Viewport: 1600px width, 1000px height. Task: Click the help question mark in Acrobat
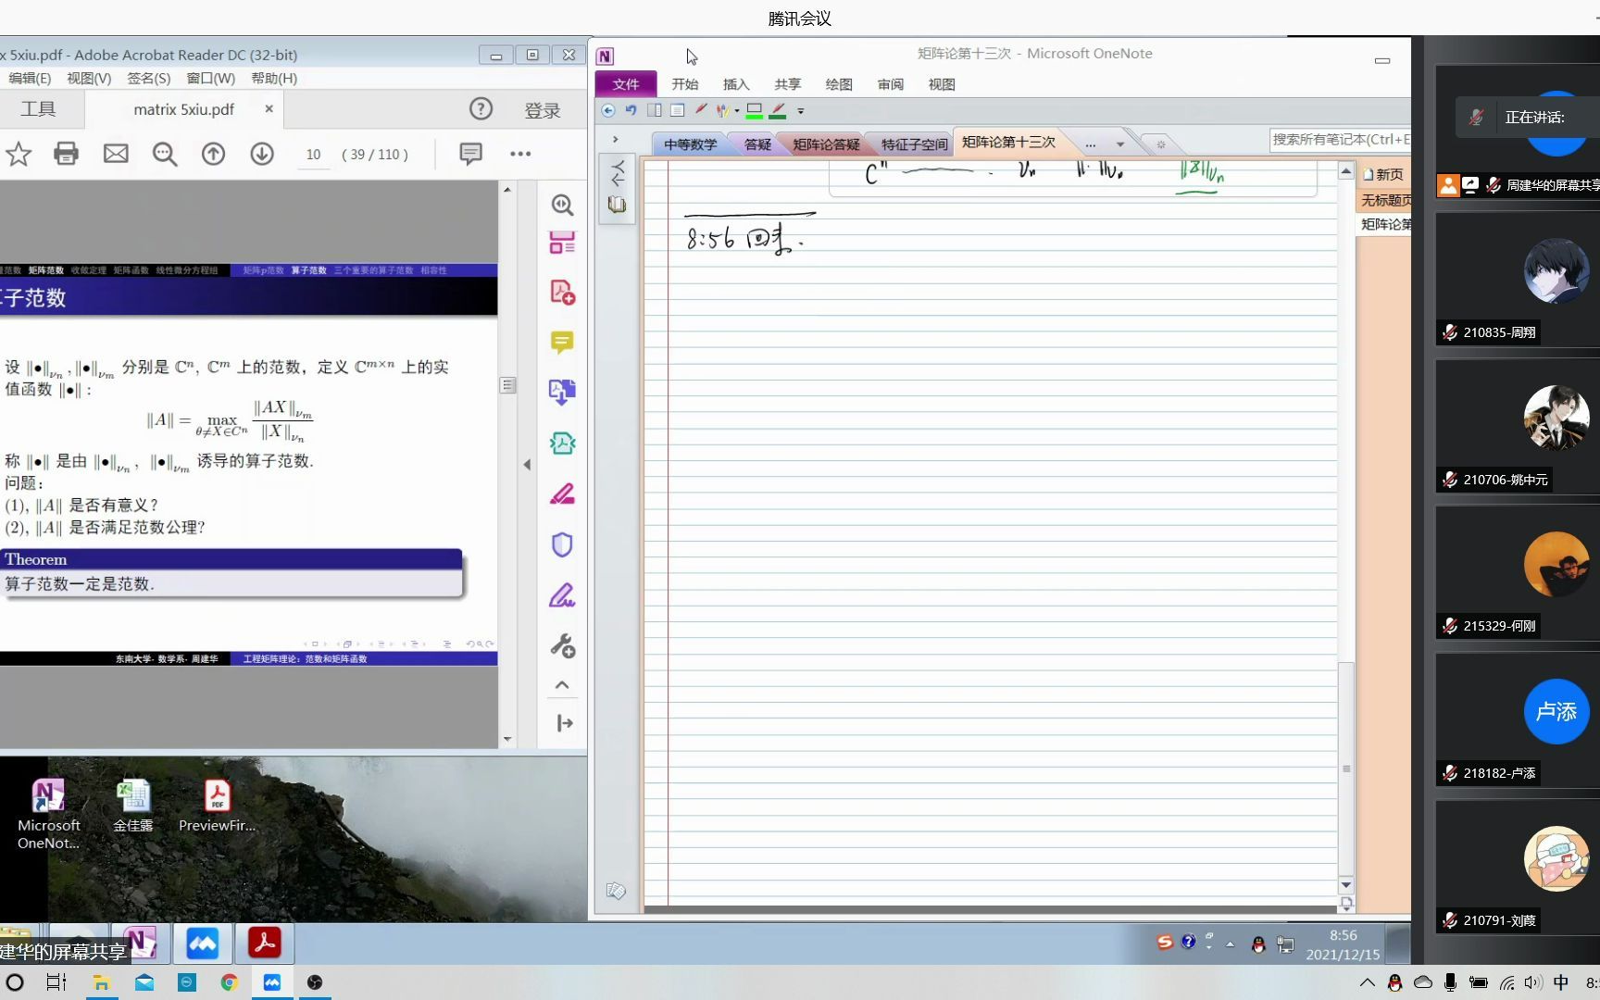click(x=481, y=109)
